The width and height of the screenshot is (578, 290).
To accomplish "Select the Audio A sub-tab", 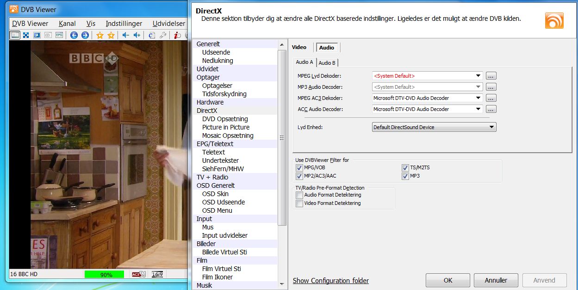I will point(305,62).
